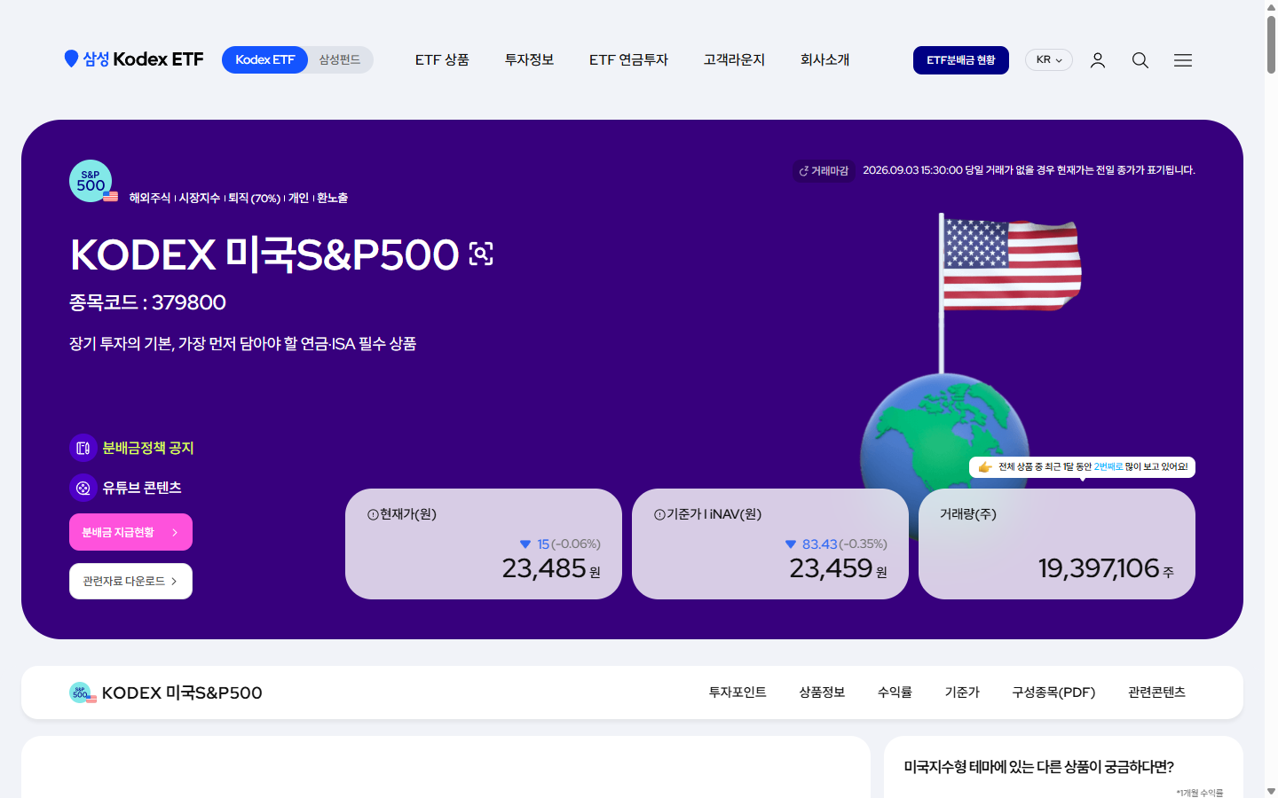The width and height of the screenshot is (1278, 798).
Task: Jump to the 상품정보 section tab
Action: (x=822, y=692)
